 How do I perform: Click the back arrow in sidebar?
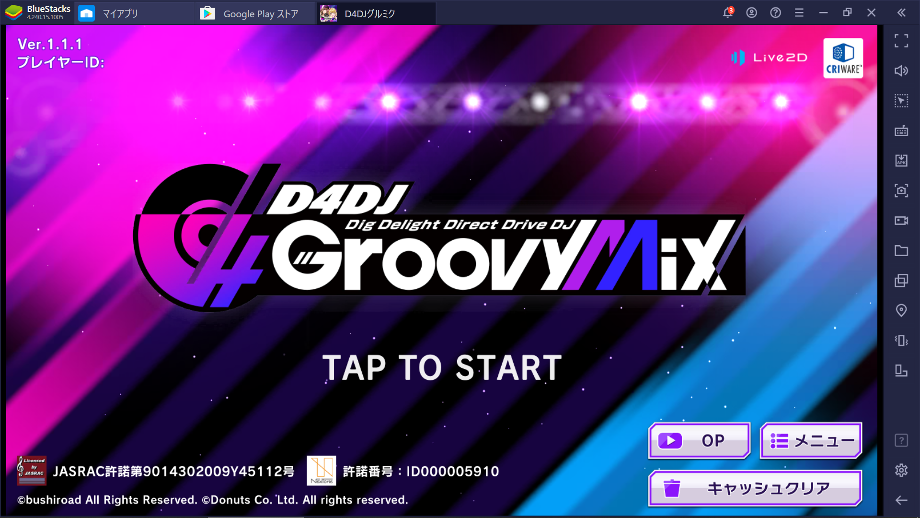click(901, 500)
